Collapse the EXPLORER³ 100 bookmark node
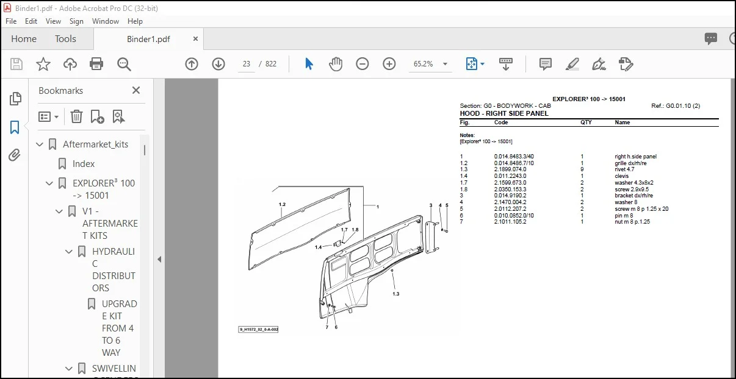Viewport: 736px width, 379px height. [x=50, y=183]
